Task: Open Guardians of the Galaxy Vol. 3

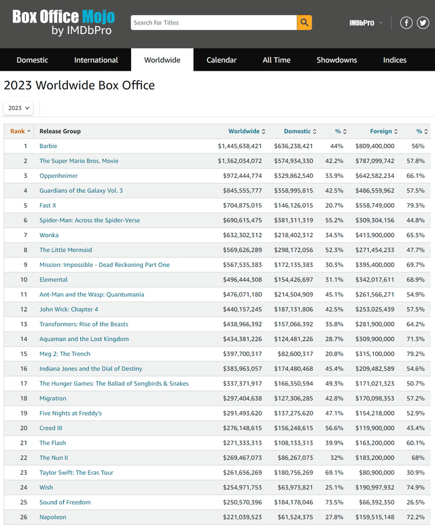Action: 81,191
